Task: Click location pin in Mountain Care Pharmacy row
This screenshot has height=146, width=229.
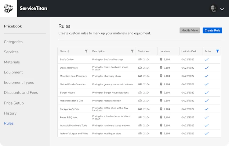Action: pos(161,76)
